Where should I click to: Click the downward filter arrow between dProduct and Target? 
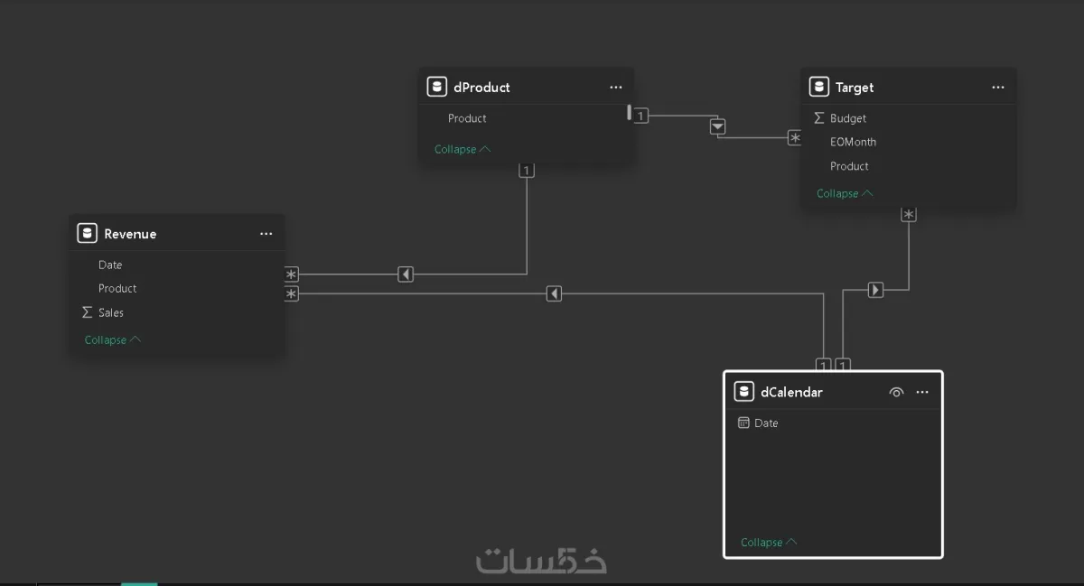717,126
